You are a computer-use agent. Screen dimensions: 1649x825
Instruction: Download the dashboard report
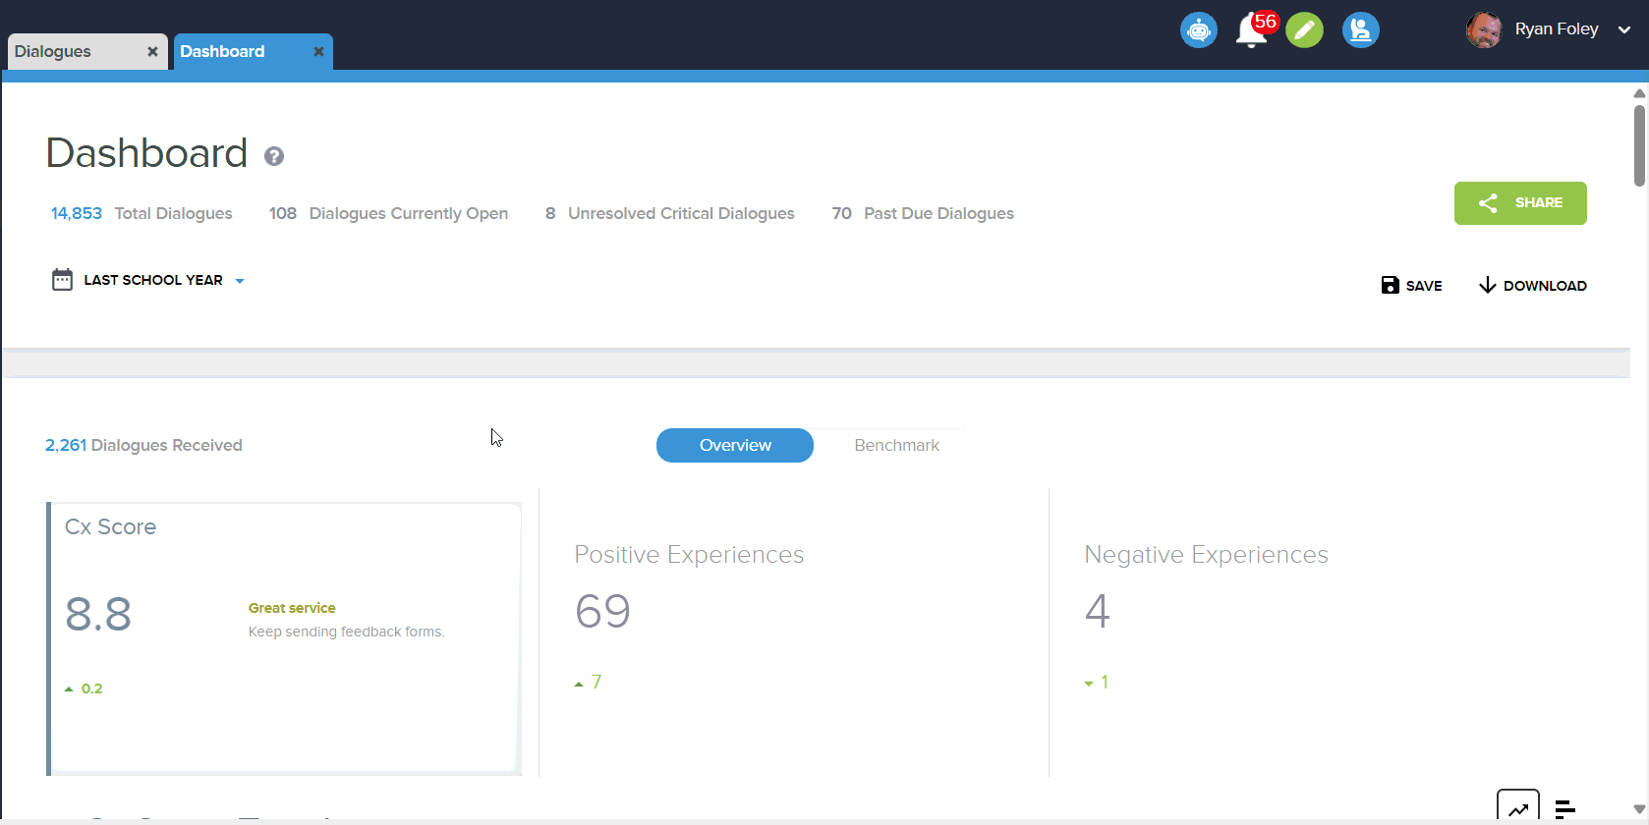click(1532, 286)
